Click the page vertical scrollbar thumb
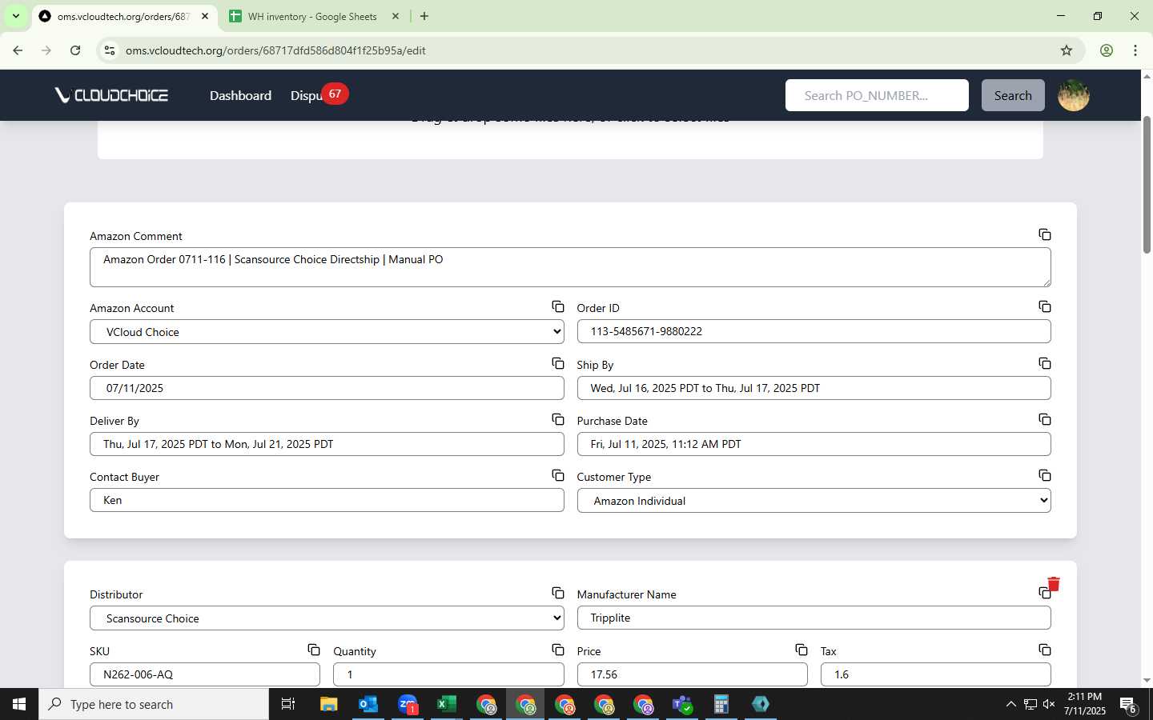Screen dimensions: 1153x720 pos(1147,185)
